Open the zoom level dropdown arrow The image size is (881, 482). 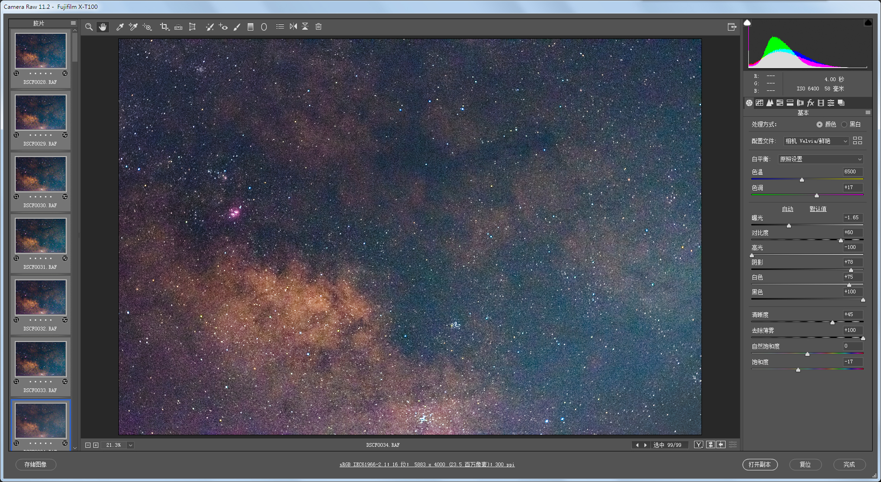pos(131,445)
